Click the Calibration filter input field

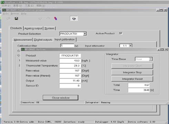[x=67, y=46]
